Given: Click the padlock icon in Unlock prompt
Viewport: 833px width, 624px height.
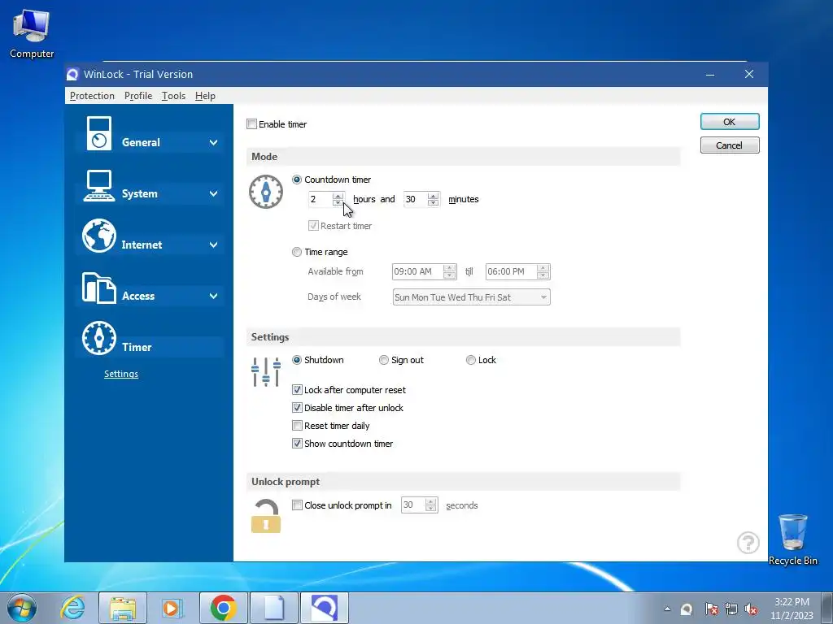Looking at the screenshot, I should point(266,516).
